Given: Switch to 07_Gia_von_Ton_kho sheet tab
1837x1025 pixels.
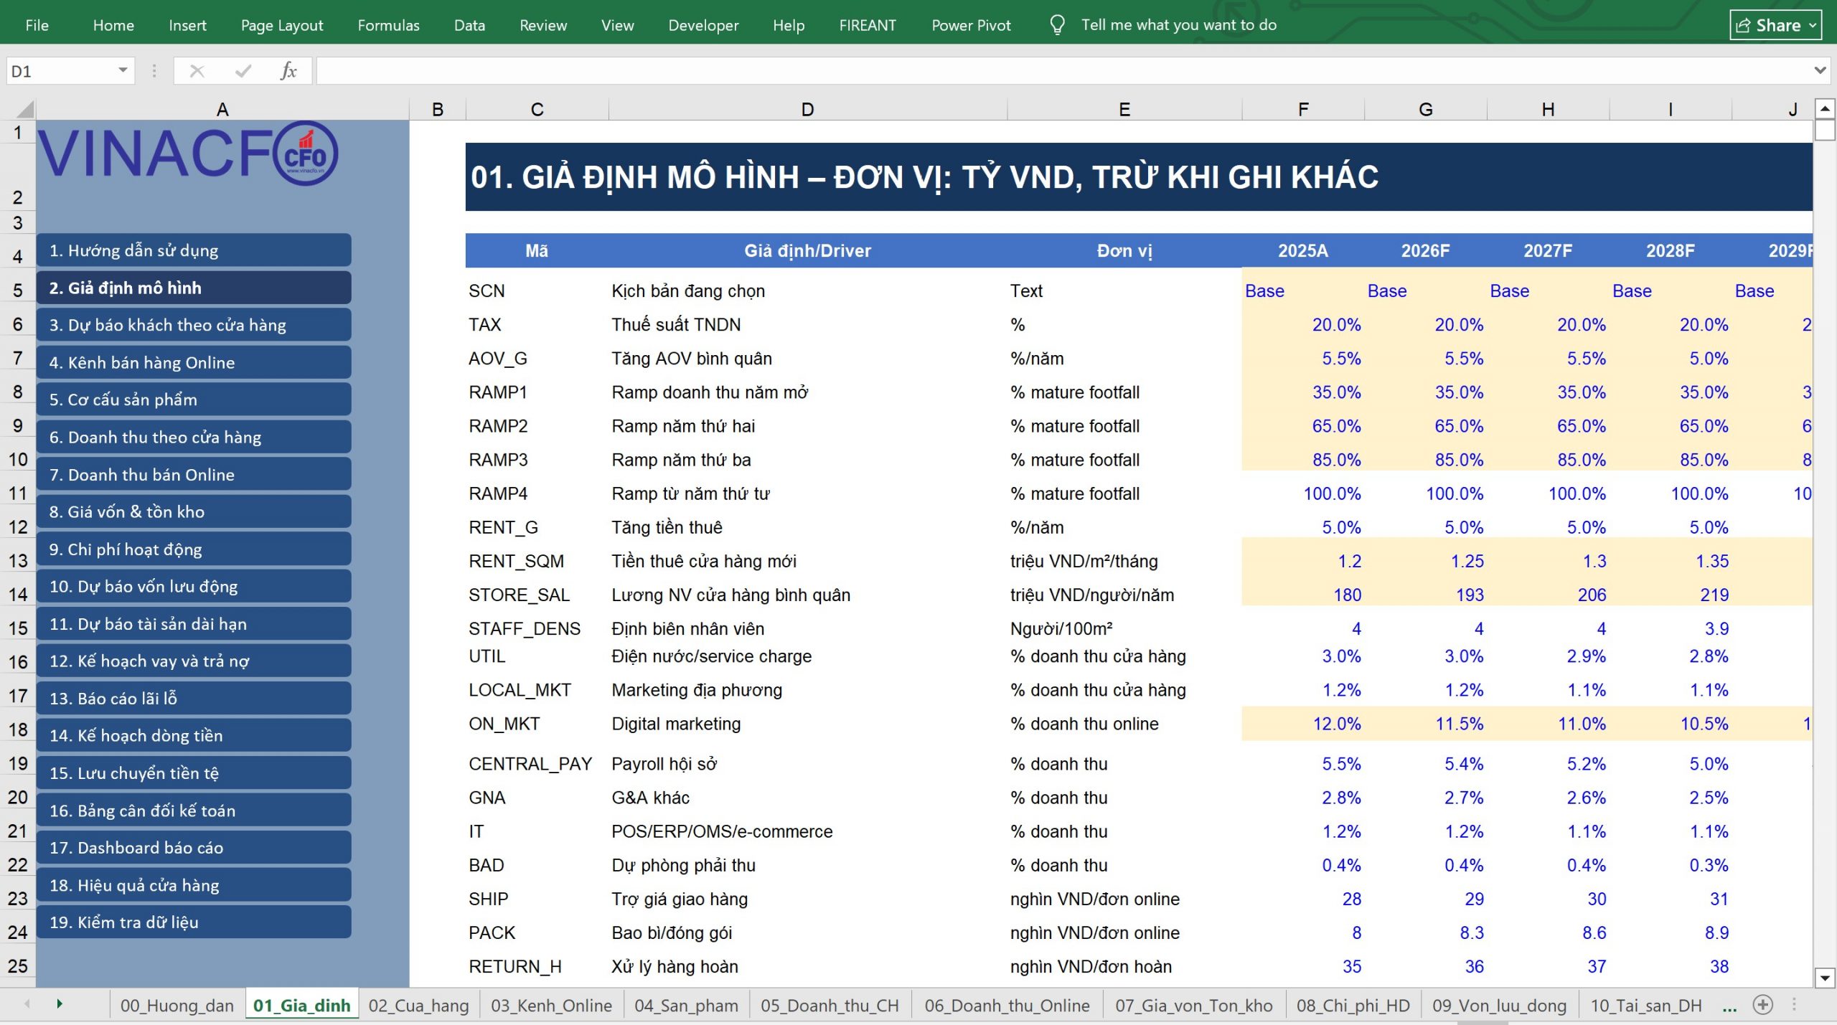Looking at the screenshot, I should [x=1193, y=1006].
